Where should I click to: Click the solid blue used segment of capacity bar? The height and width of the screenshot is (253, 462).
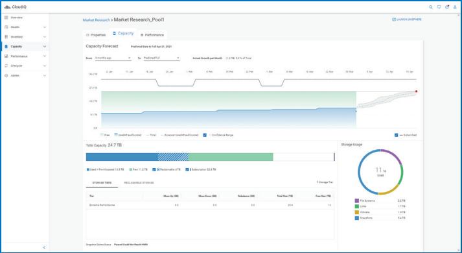pyautogui.click(x=122, y=157)
